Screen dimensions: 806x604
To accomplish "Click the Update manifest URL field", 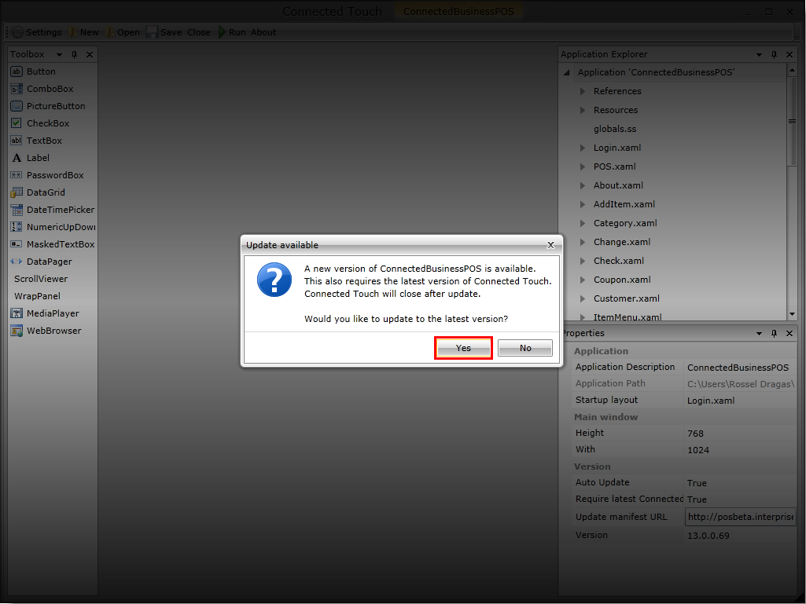I will (740, 517).
